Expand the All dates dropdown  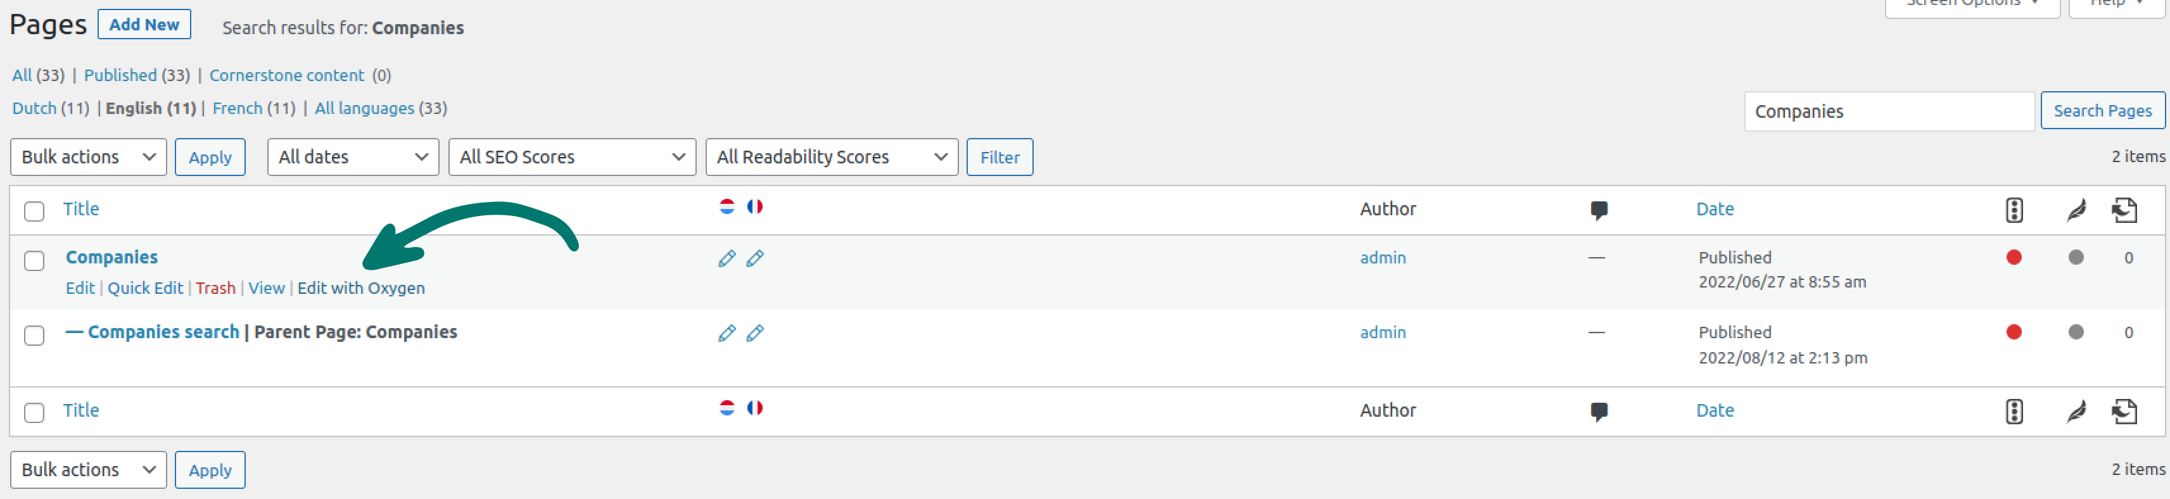pos(353,158)
